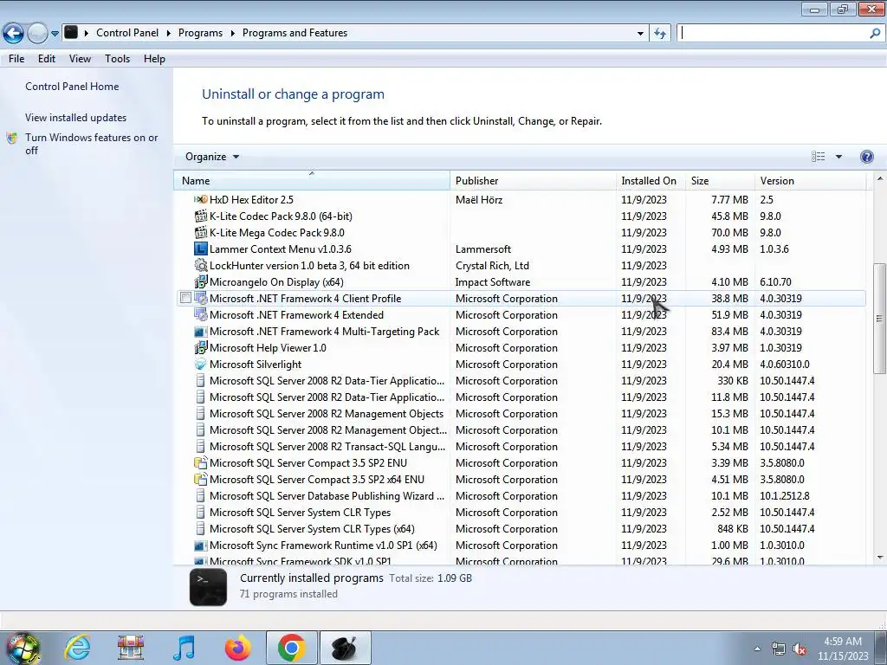Show hidden tray icons arrow

tap(757, 649)
